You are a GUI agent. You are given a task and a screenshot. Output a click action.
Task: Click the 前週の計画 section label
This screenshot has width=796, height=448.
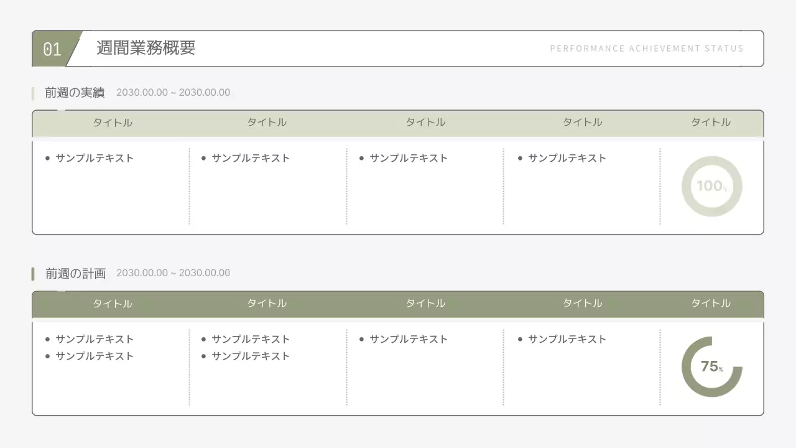tap(73, 273)
